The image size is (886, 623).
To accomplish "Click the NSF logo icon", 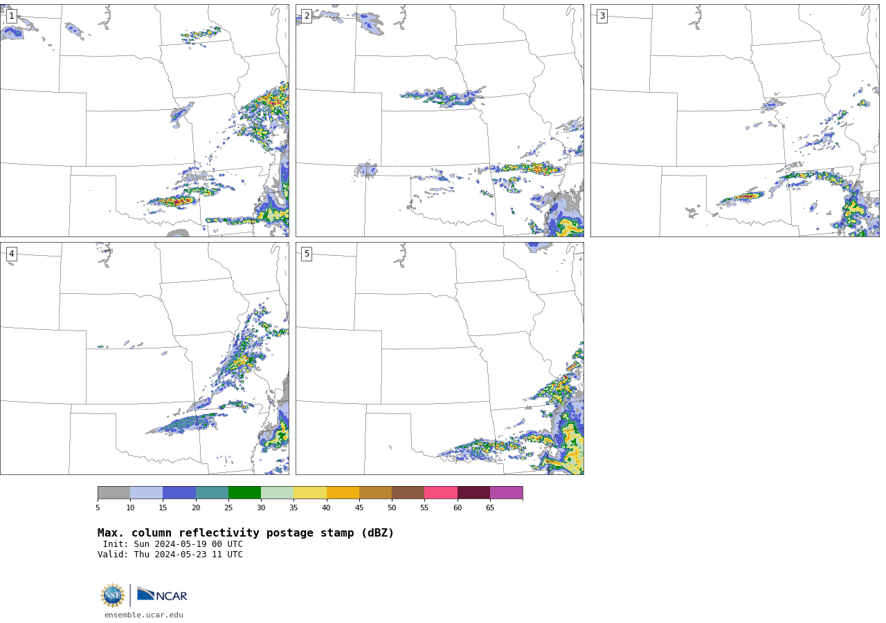I will 113,595.
